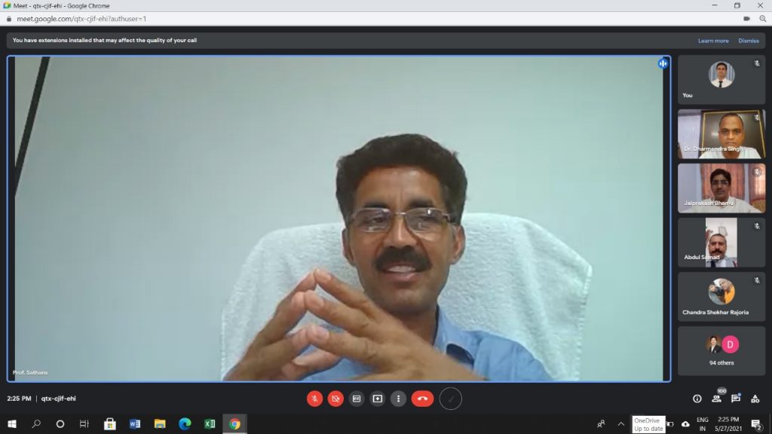Toggle the camera off button
Image resolution: width=772 pixels, height=434 pixels.
coord(335,399)
